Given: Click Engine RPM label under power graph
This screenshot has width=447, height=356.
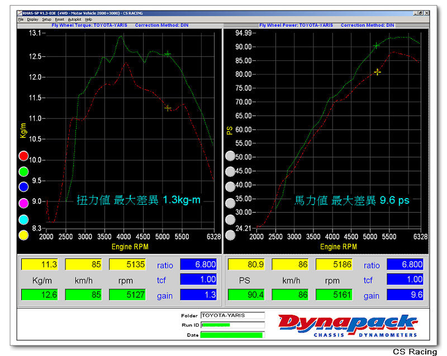Looking at the screenshot, I should click(339, 247).
